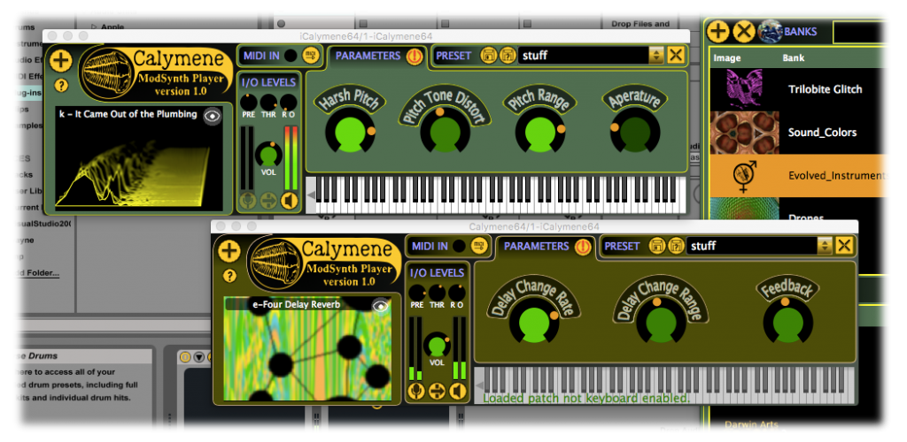Open the help question mark in the Plumbing window
This screenshot has height=442, width=907.
pos(61,86)
